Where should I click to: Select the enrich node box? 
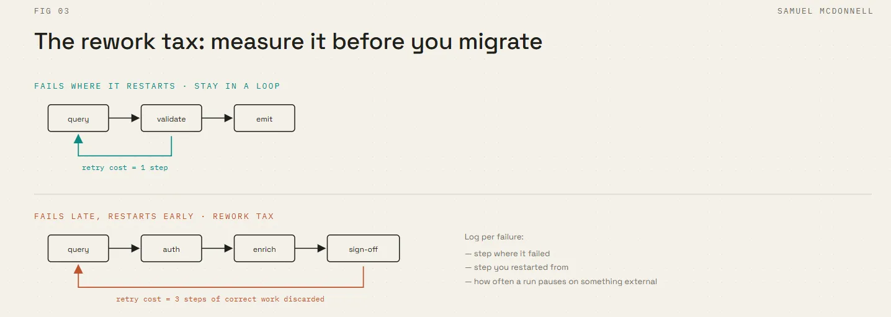click(x=264, y=249)
